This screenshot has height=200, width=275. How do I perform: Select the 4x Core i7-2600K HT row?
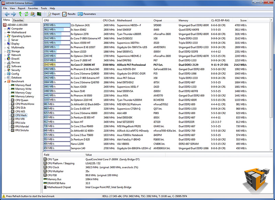(145, 65)
